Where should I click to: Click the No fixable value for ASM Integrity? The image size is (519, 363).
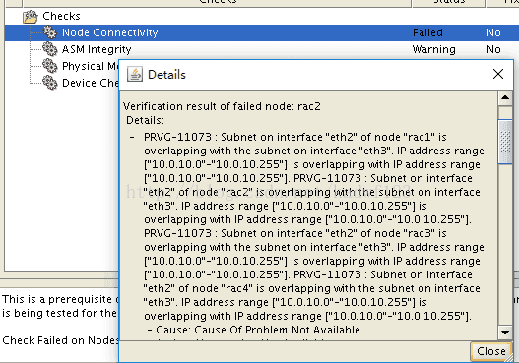click(x=493, y=49)
